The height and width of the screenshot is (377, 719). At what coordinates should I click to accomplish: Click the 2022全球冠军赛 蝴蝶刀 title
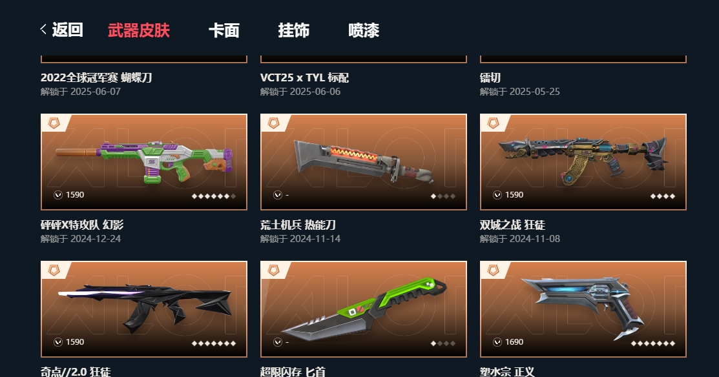96,78
